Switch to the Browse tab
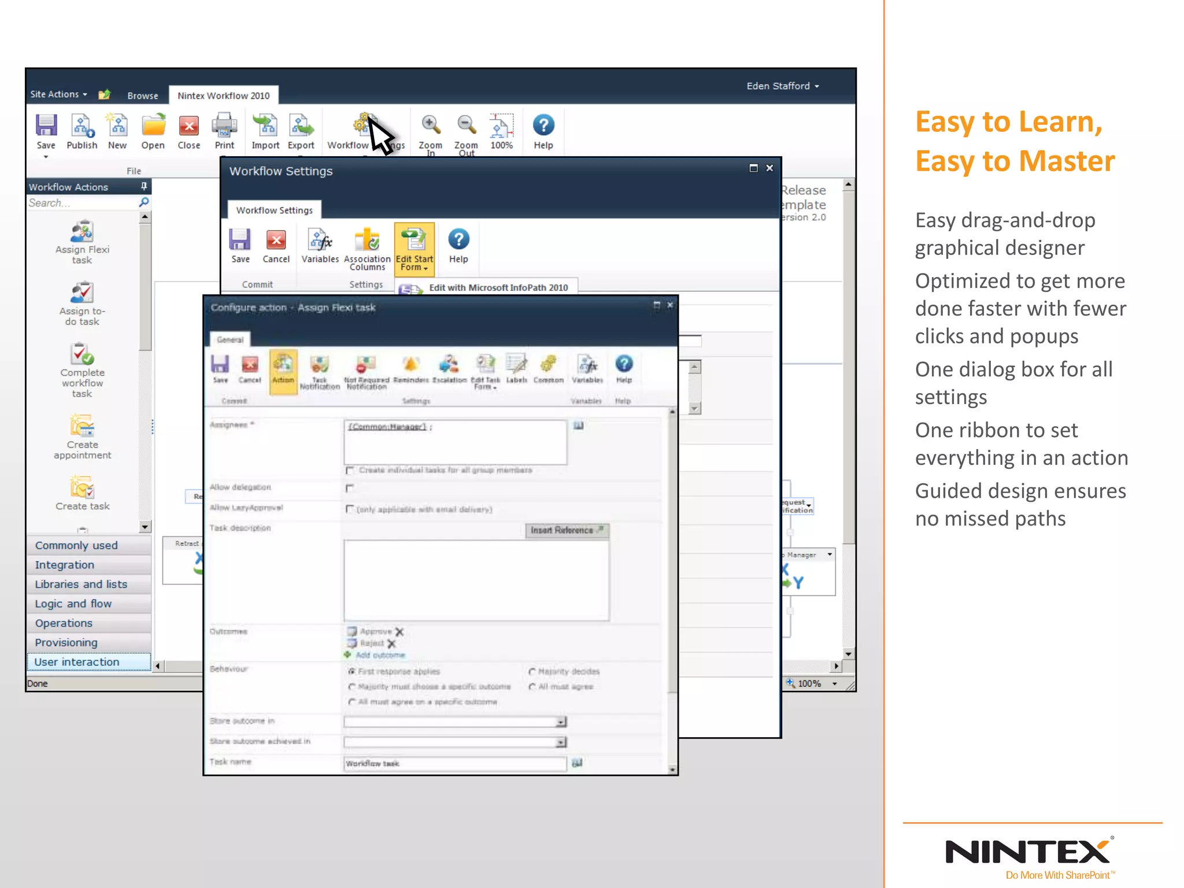The image size is (1184, 888). click(143, 95)
